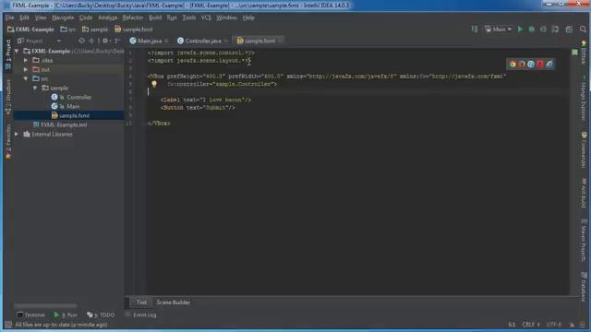Expand the .idea folder

(x=26, y=60)
